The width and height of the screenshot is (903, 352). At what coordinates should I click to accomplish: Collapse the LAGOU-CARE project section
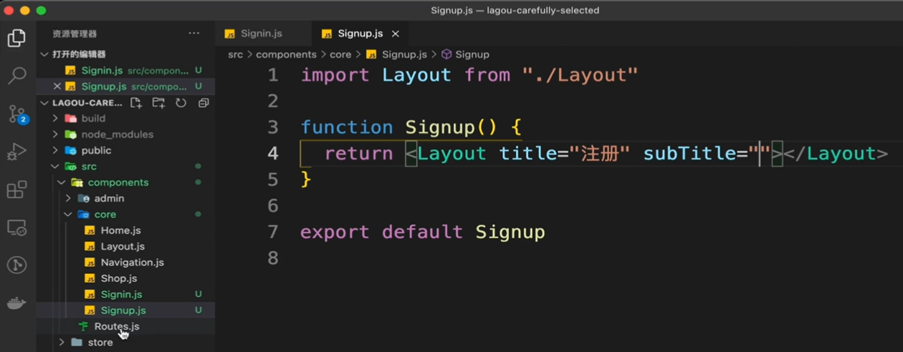click(x=44, y=103)
